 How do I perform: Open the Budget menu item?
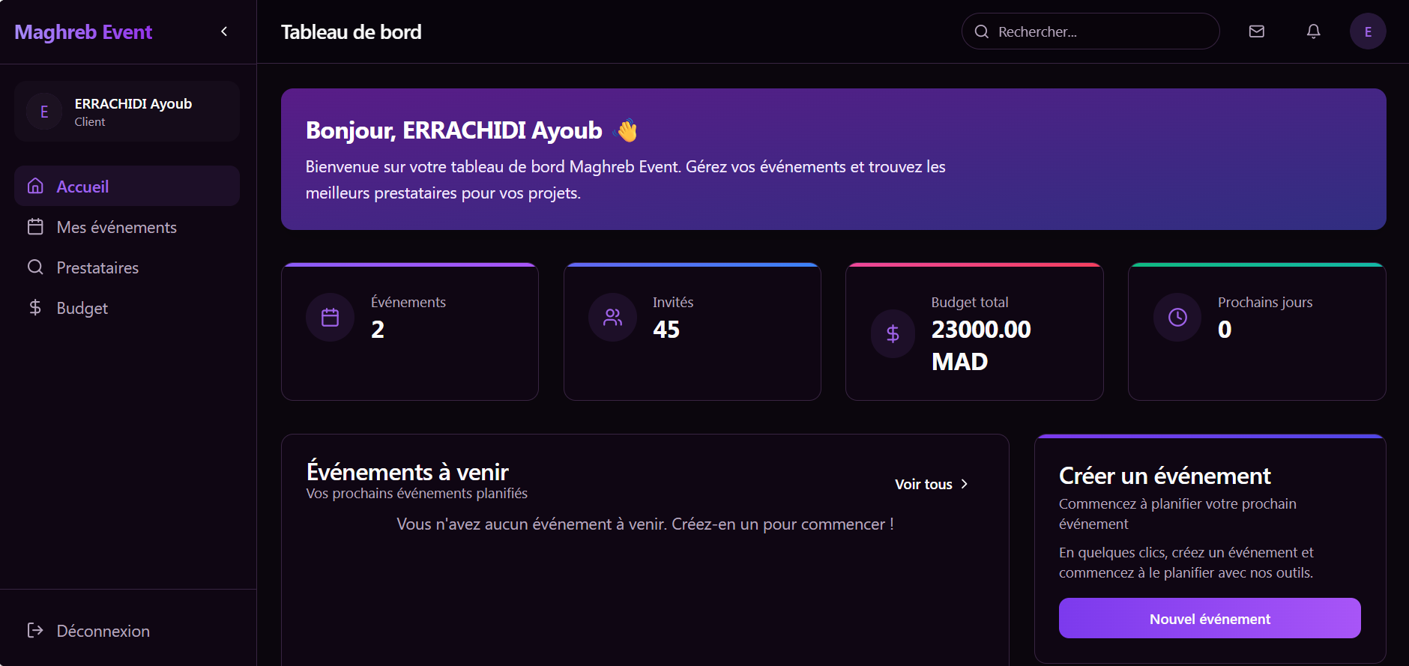[82, 308]
